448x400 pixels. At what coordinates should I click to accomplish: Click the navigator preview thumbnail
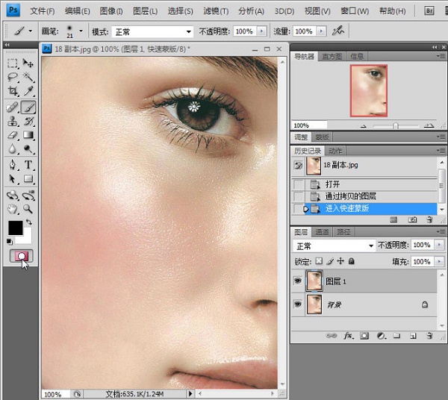point(369,90)
